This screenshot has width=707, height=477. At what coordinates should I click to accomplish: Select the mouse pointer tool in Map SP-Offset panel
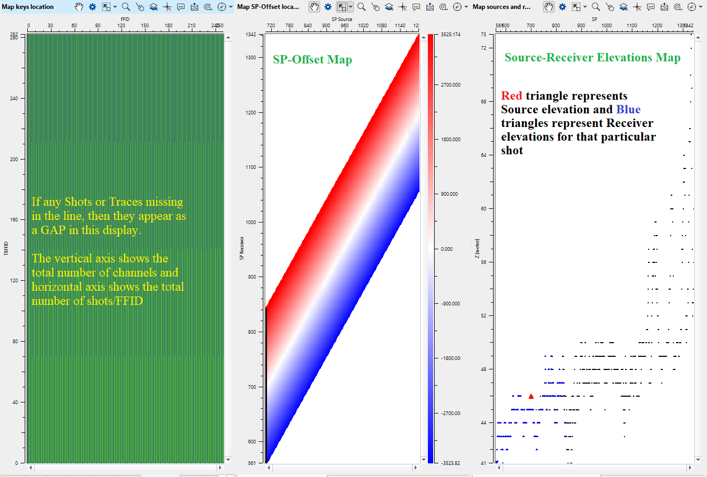coord(375,7)
